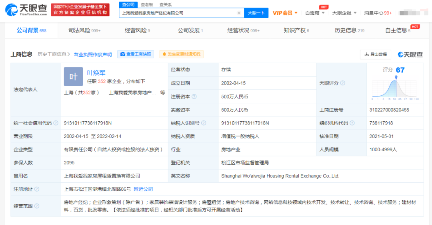Click the 天眼一下 search button
432x225 pixels.
pyautogui.click(x=256, y=13)
